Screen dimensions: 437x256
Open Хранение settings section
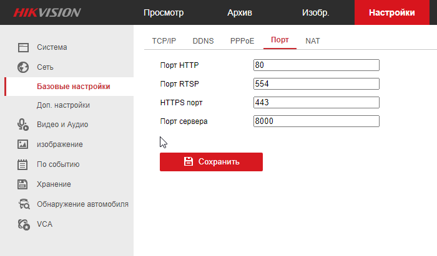(x=54, y=184)
